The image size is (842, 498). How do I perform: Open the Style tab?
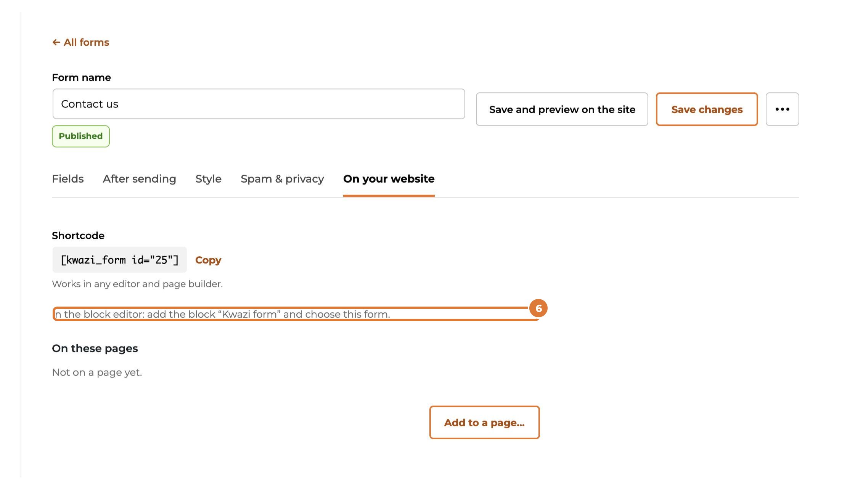pyautogui.click(x=208, y=179)
